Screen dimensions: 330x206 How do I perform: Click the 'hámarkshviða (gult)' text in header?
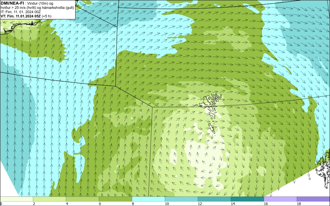click(x=58, y=8)
